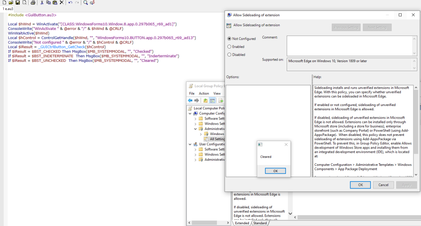Click the Local Computer Policy root icon
Viewport: 421px width, 226px height.
pyautogui.click(x=190, y=108)
